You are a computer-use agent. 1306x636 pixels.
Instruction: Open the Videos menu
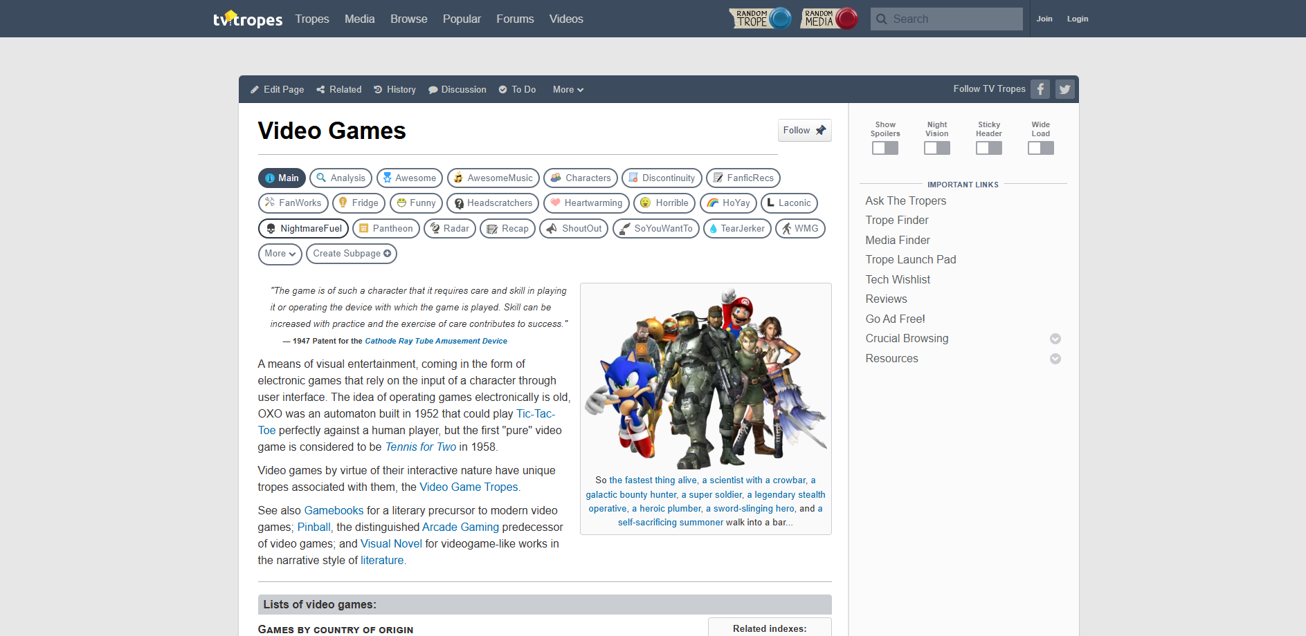coord(566,19)
